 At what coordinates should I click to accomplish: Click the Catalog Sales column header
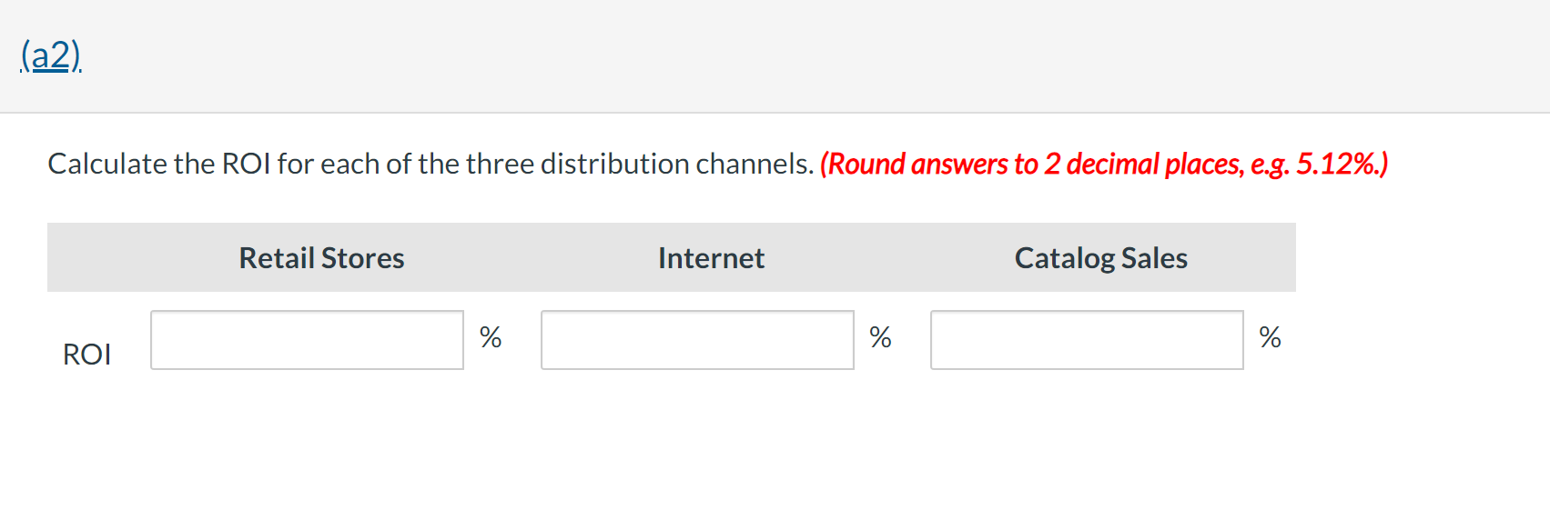(1100, 258)
